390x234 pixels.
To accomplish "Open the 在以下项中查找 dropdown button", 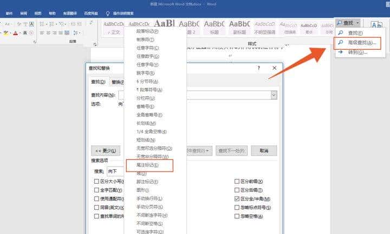I will pos(199,151).
